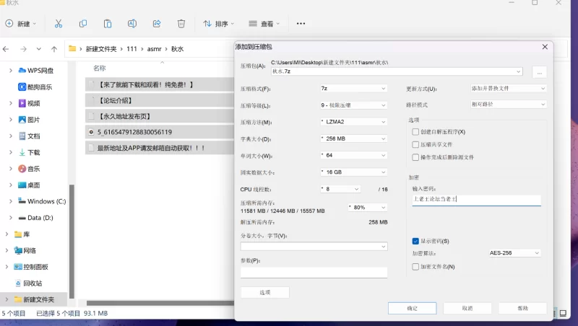Click the Delete trash icon in Explorer toolbar
This screenshot has width=578, height=326.
181,24
